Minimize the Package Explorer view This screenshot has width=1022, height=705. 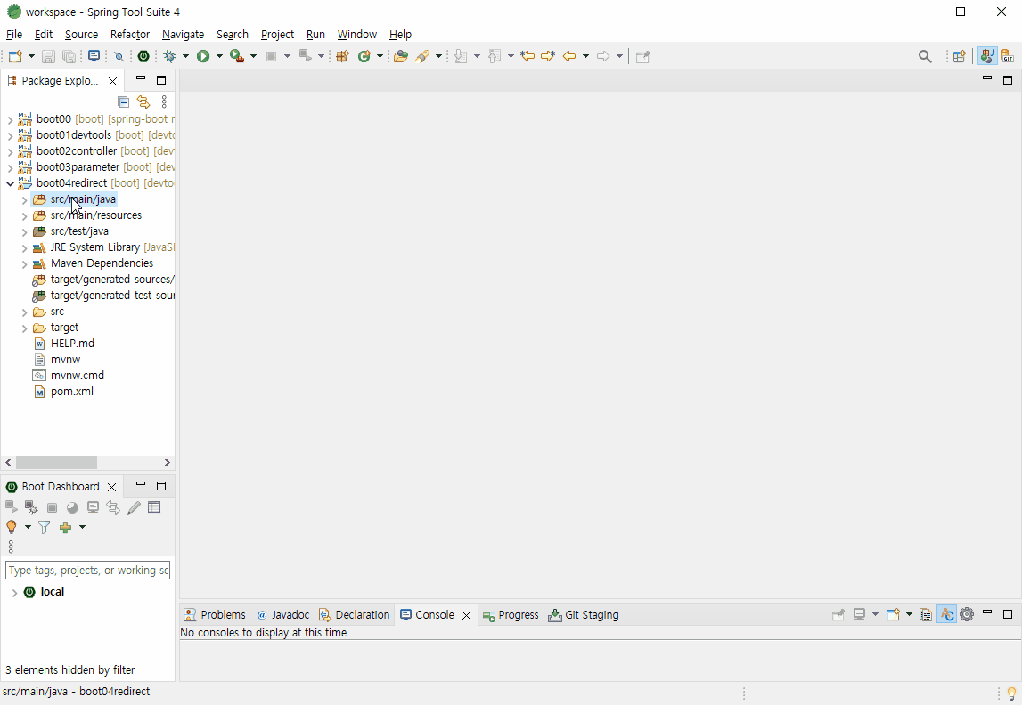click(x=140, y=78)
